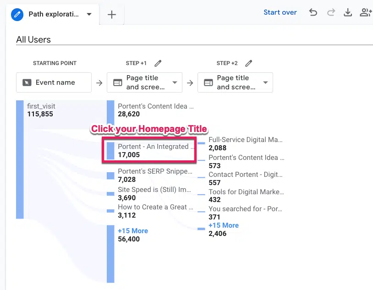Image resolution: width=373 pixels, height=290 pixels.
Task: Click the STARTING POINT column label
Action: pos(55,63)
